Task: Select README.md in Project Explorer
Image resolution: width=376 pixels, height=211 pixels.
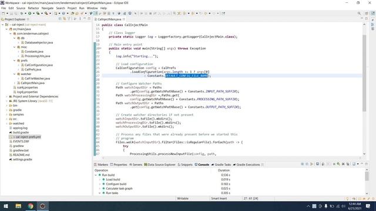Action: pos(21,155)
